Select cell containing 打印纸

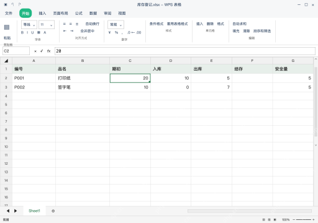click(x=83, y=78)
